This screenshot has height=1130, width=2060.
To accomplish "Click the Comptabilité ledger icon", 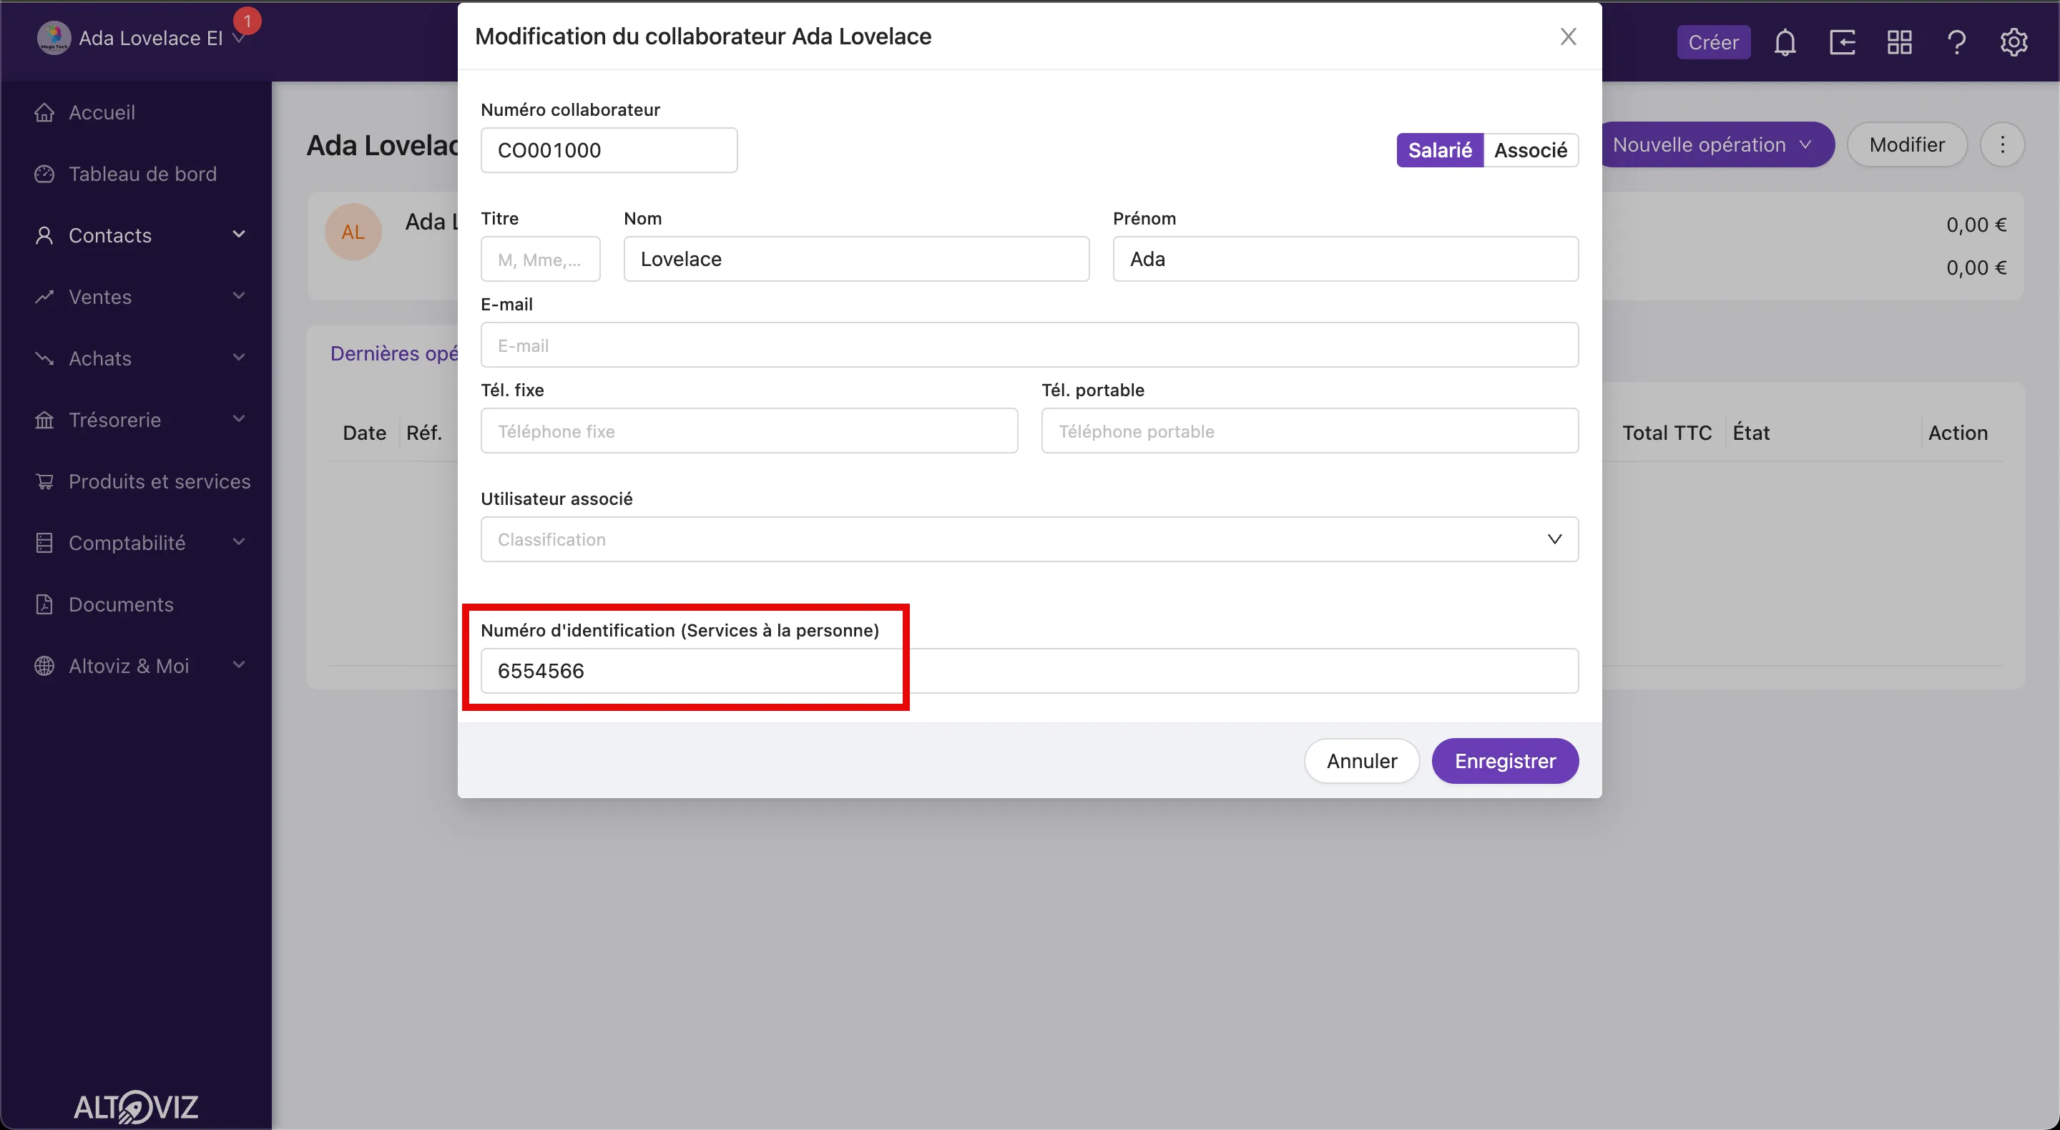I will point(45,543).
